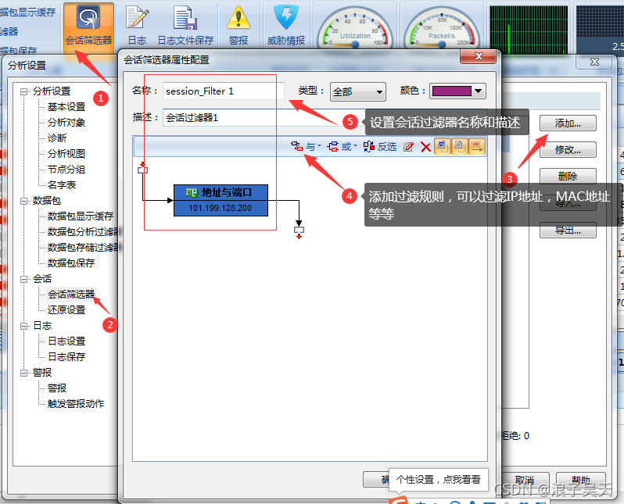This screenshot has width=624, height=504.
Task: Open the 或 dropdown arrow
Action: [355, 146]
